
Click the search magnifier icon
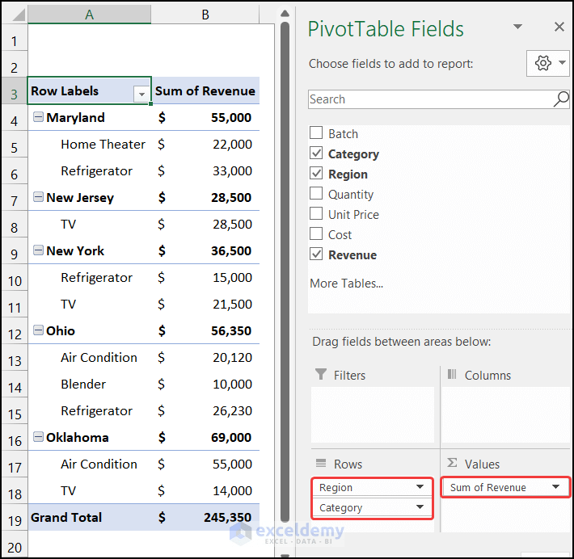tap(561, 99)
